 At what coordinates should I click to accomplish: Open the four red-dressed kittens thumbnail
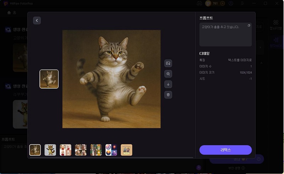click(65, 150)
